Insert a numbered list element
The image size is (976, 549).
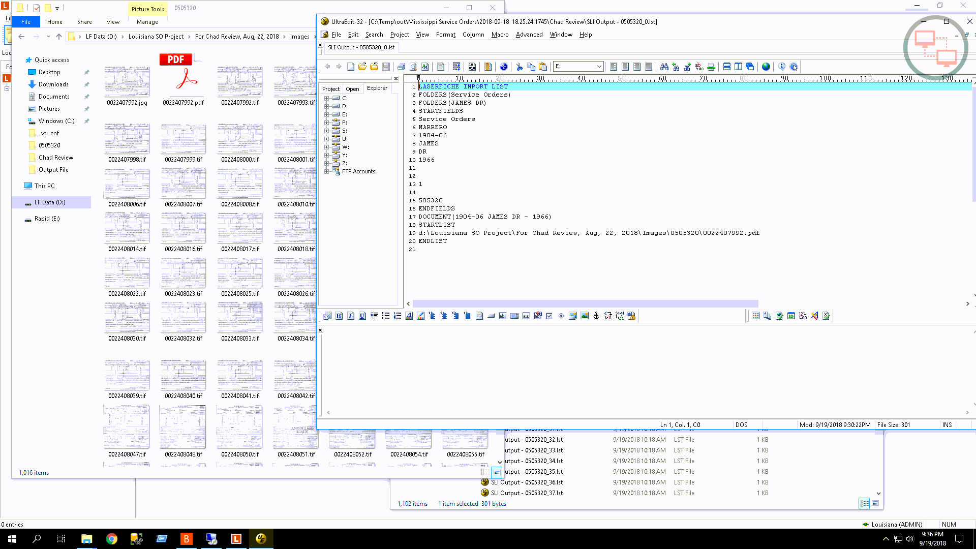click(x=398, y=316)
